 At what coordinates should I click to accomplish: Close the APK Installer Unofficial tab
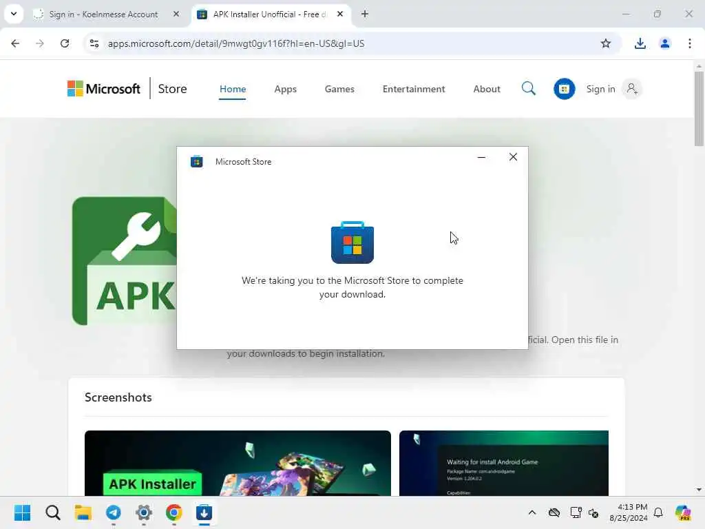[340, 14]
